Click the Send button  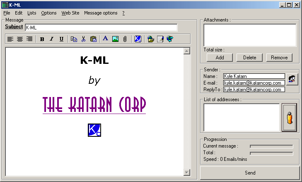(250, 173)
